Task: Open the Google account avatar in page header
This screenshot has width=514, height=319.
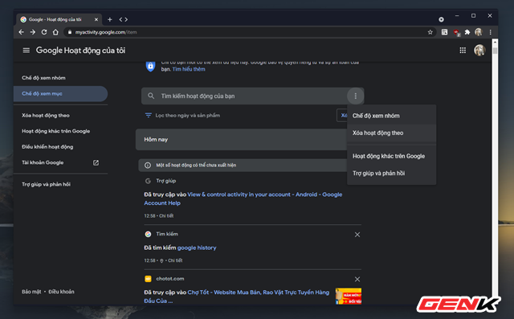Action: point(479,50)
